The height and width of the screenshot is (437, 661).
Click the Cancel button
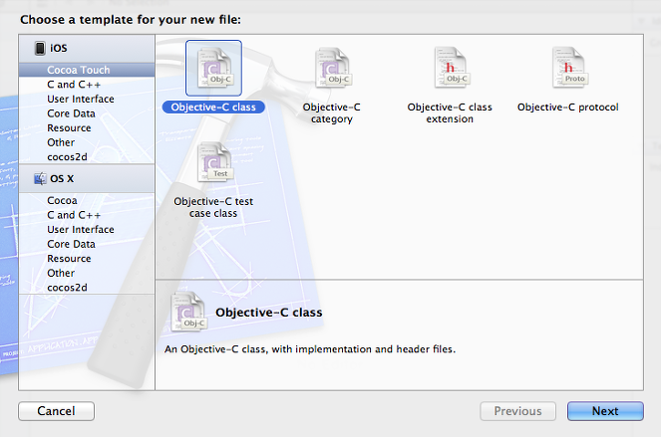tap(56, 411)
